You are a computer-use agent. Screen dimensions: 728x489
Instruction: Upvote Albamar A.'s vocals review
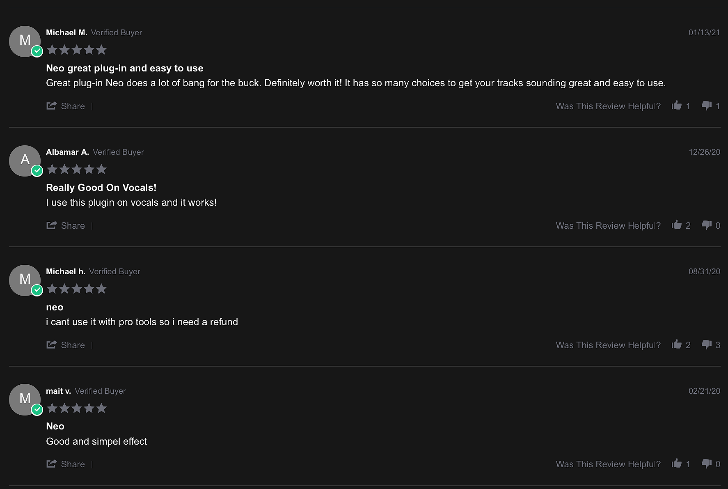[x=677, y=225]
